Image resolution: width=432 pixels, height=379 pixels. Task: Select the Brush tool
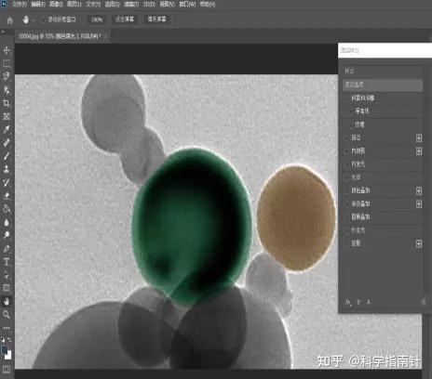[x=7, y=155]
